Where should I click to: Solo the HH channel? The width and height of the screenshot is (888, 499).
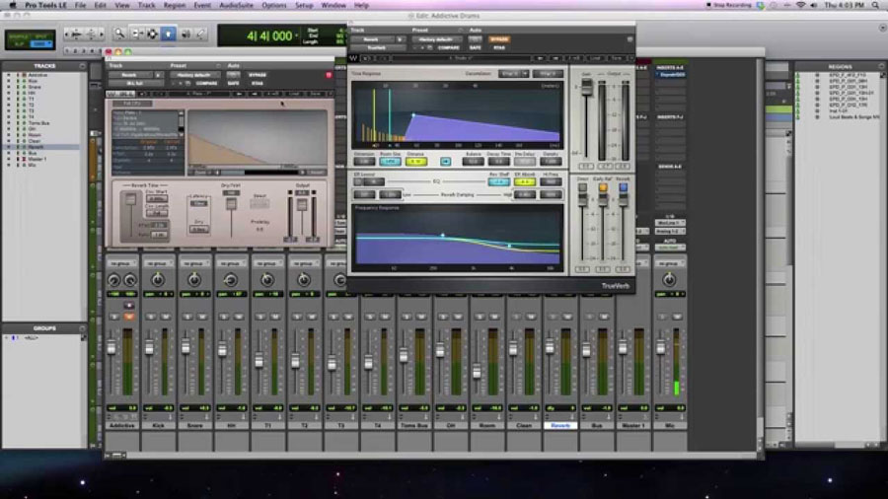(x=224, y=317)
